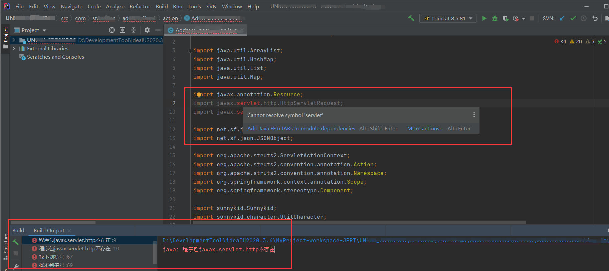Open the Run menu
Screen dimensions: 609x271
coord(178,6)
